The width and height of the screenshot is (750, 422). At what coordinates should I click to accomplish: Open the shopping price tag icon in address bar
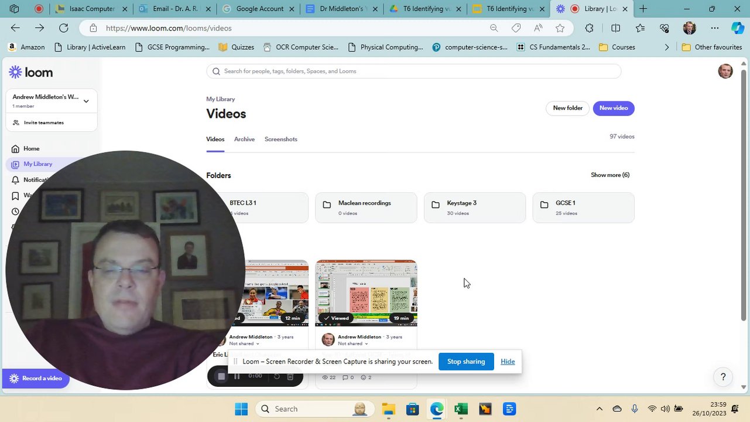[x=516, y=28]
